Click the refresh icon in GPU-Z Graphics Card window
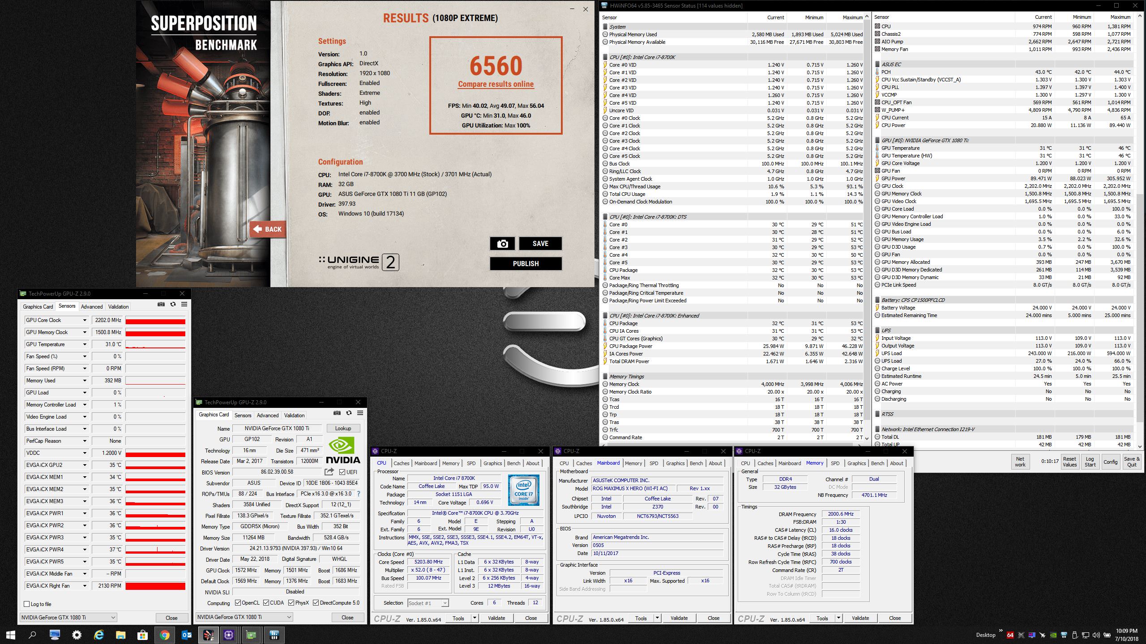1146x644 pixels. (349, 413)
